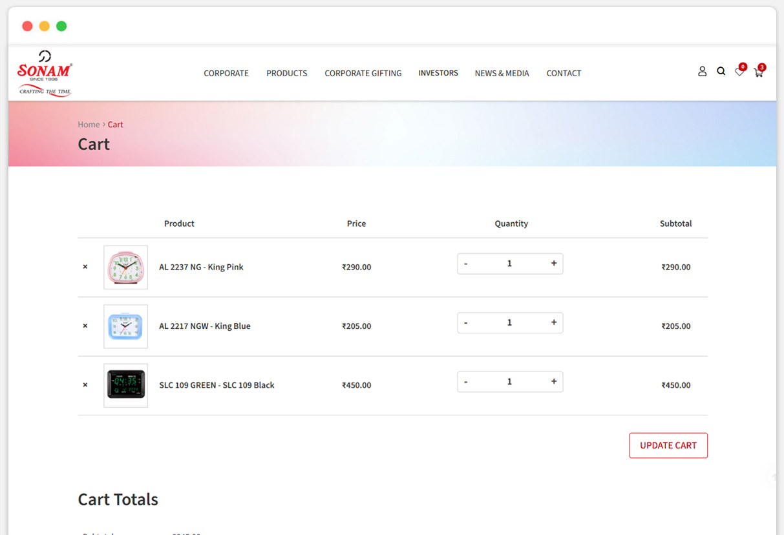Click quantity field for SLC 109 Black
Screen dimensions: 784x535
tap(509, 382)
